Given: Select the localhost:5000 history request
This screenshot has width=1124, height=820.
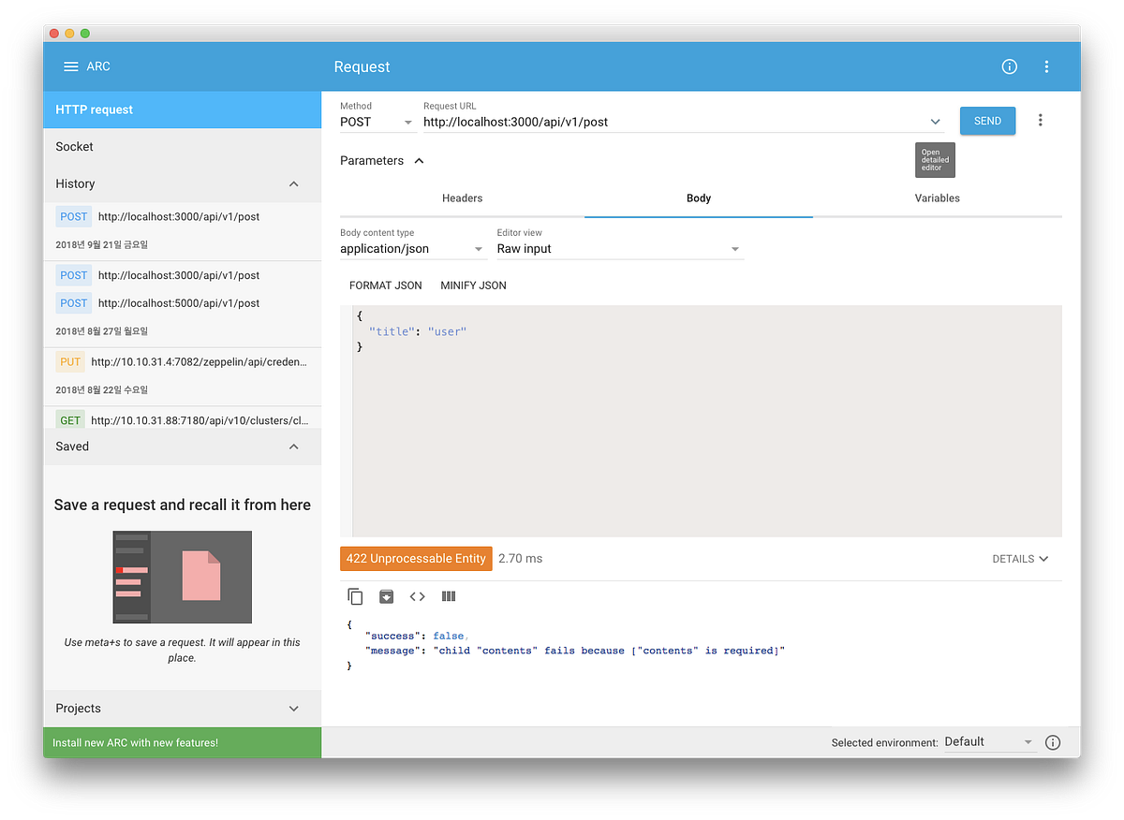Looking at the screenshot, I should click(x=183, y=302).
